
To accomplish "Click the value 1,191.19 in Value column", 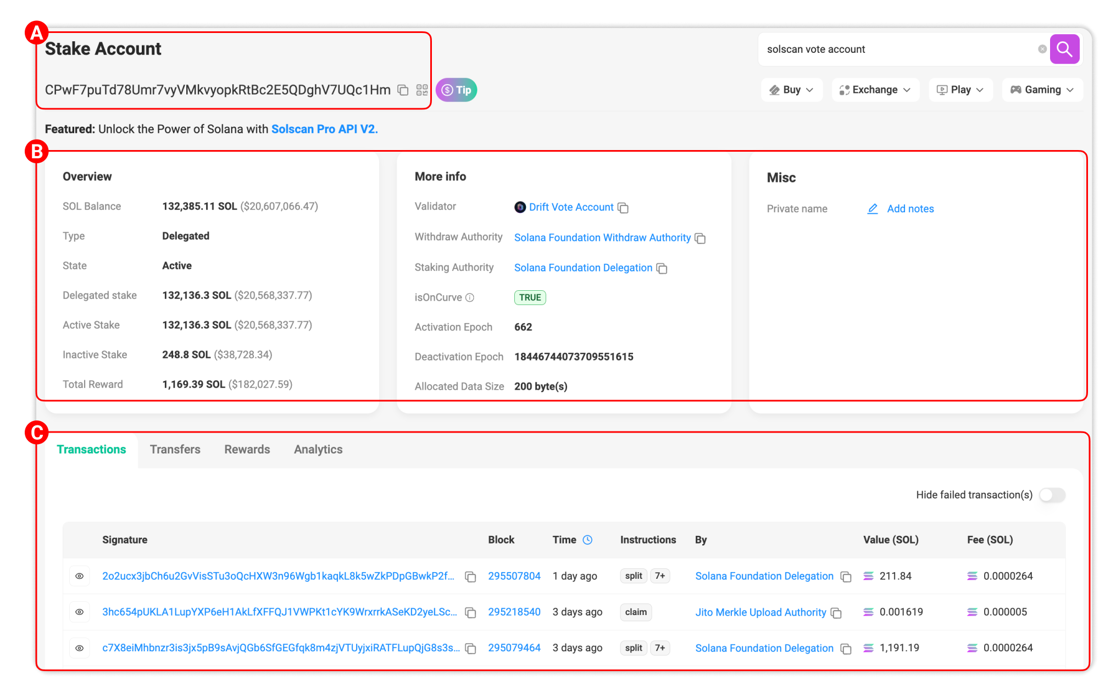I will 899,648.
